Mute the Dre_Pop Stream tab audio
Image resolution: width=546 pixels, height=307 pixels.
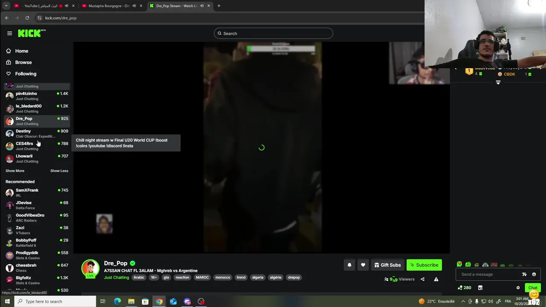202,6
